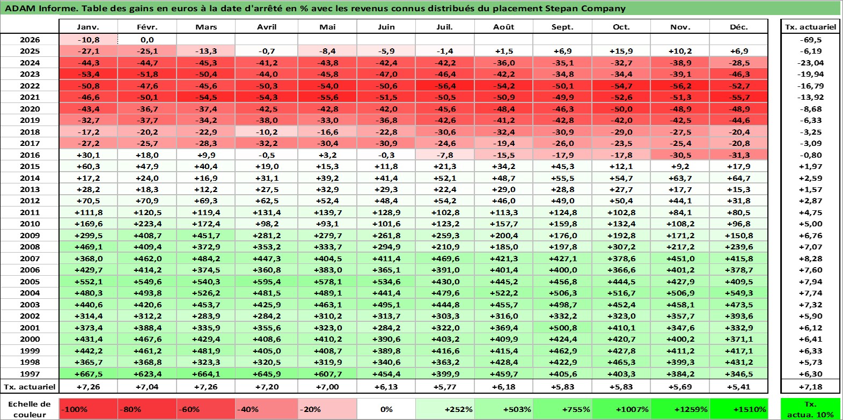Image resolution: width=843 pixels, height=420 pixels.
Task: Select the +755% green scale swatch
Action: [562, 409]
